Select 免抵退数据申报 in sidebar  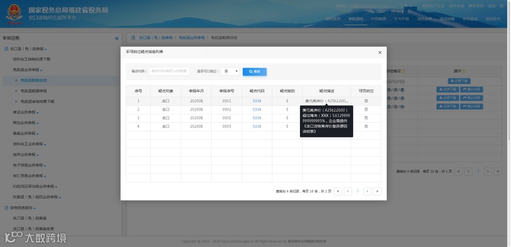coord(34,91)
